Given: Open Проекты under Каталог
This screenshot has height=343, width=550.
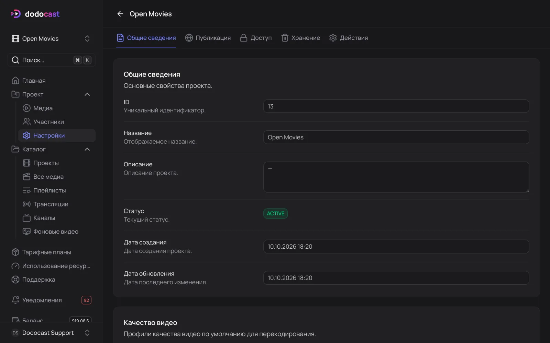Looking at the screenshot, I should pos(57,163).
